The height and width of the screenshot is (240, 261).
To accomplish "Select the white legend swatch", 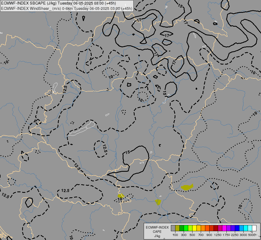I will pos(254,228).
